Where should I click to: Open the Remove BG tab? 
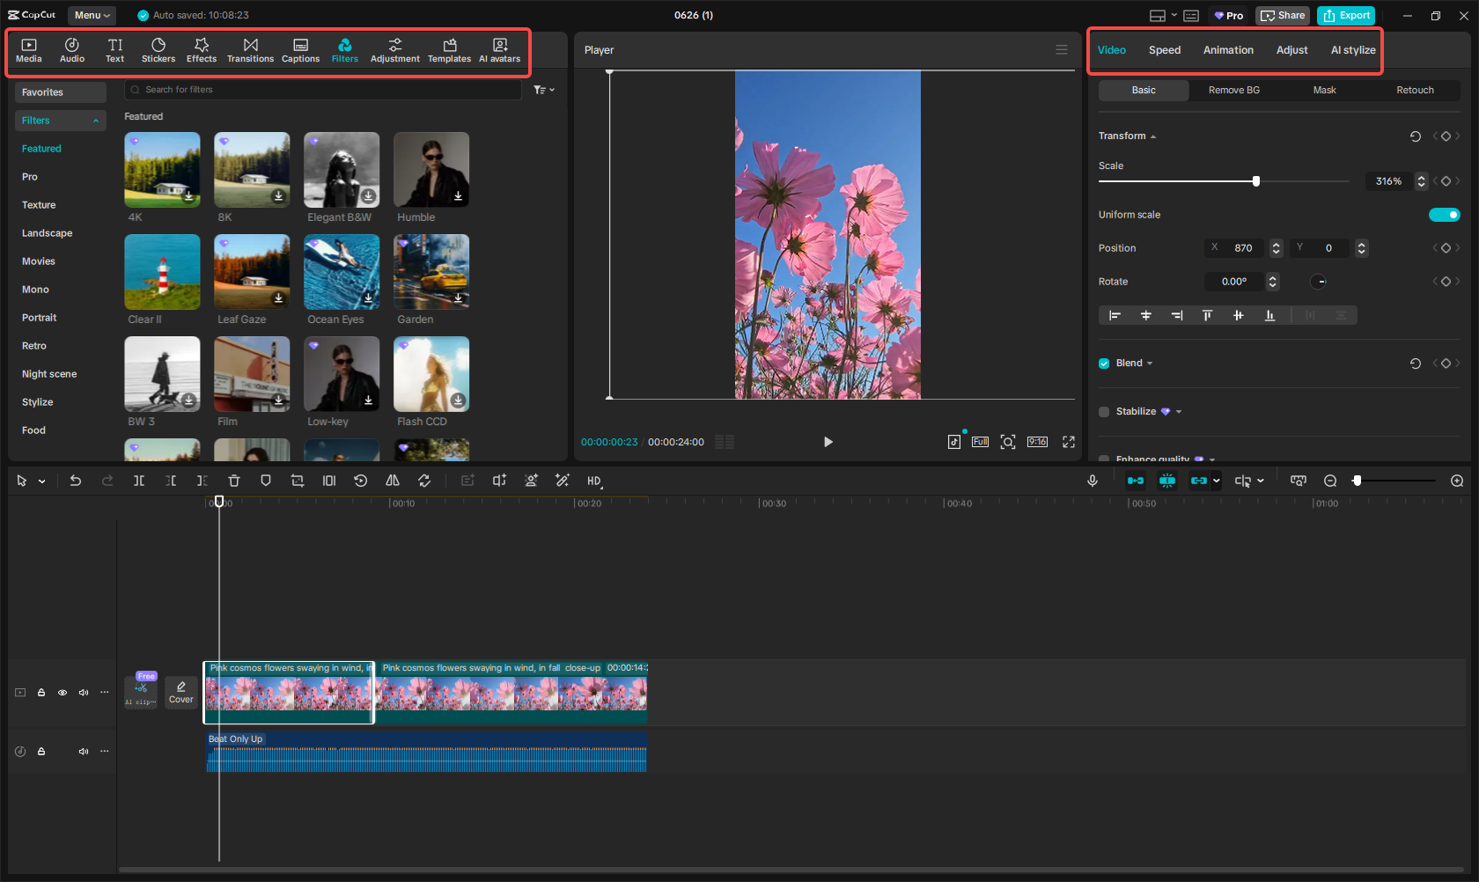pos(1233,90)
